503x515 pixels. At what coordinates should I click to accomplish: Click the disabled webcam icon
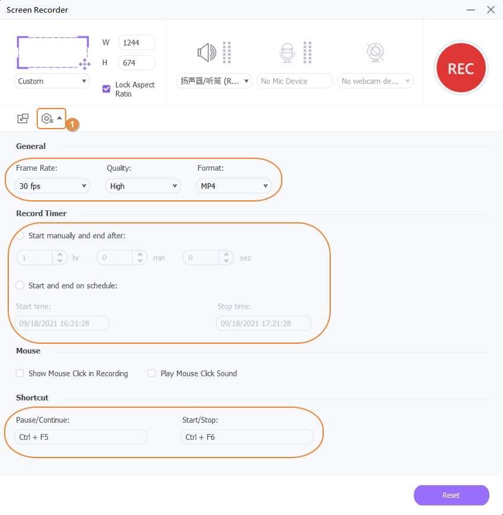(375, 53)
